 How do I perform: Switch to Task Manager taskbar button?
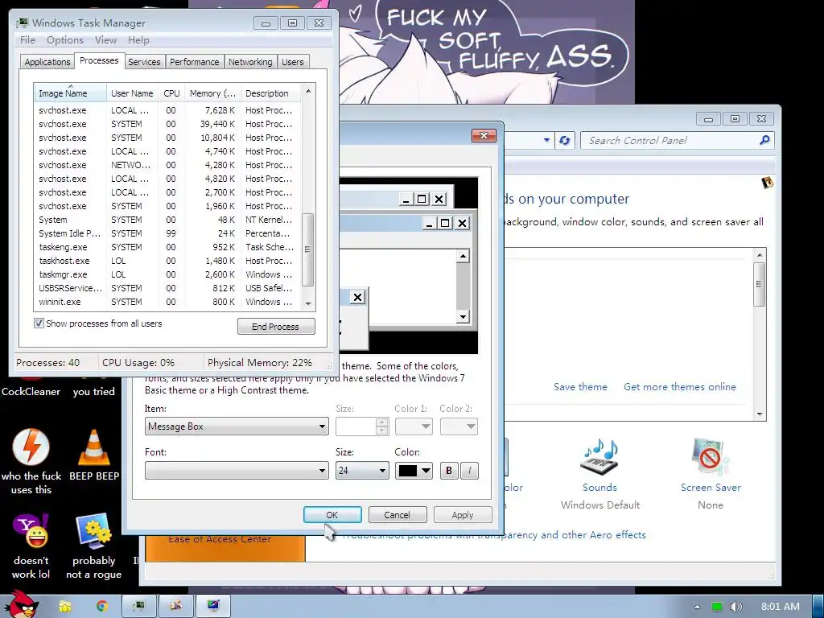click(139, 606)
